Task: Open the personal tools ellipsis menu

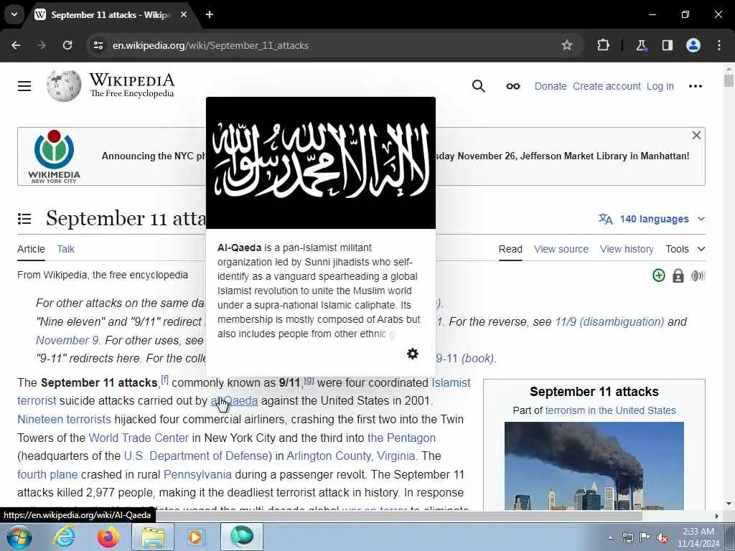Action: [x=695, y=86]
